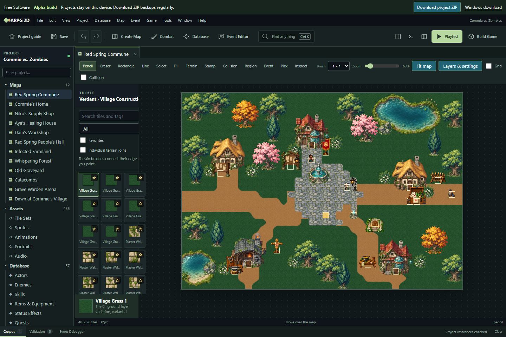
Task: Click the green project status dot
Action: 69,56
